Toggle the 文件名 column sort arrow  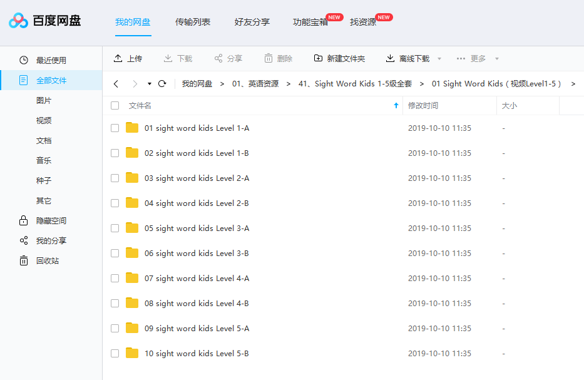396,105
